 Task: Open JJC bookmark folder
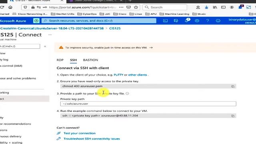click(x=105, y=14)
